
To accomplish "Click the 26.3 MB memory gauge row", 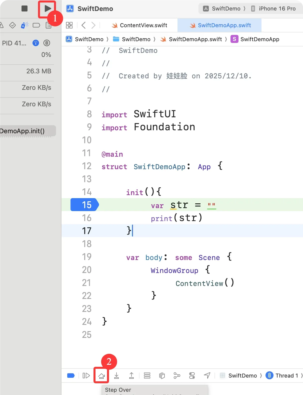I will (27, 71).
